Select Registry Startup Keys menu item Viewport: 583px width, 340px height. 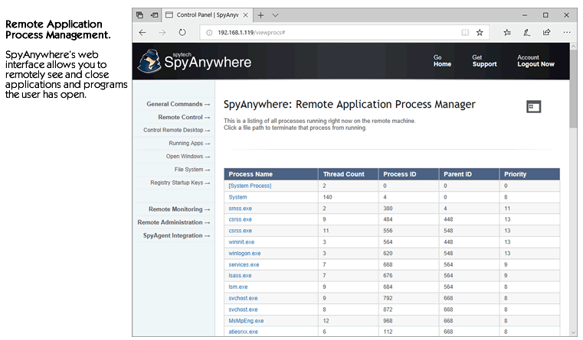[x=179, y=183]
